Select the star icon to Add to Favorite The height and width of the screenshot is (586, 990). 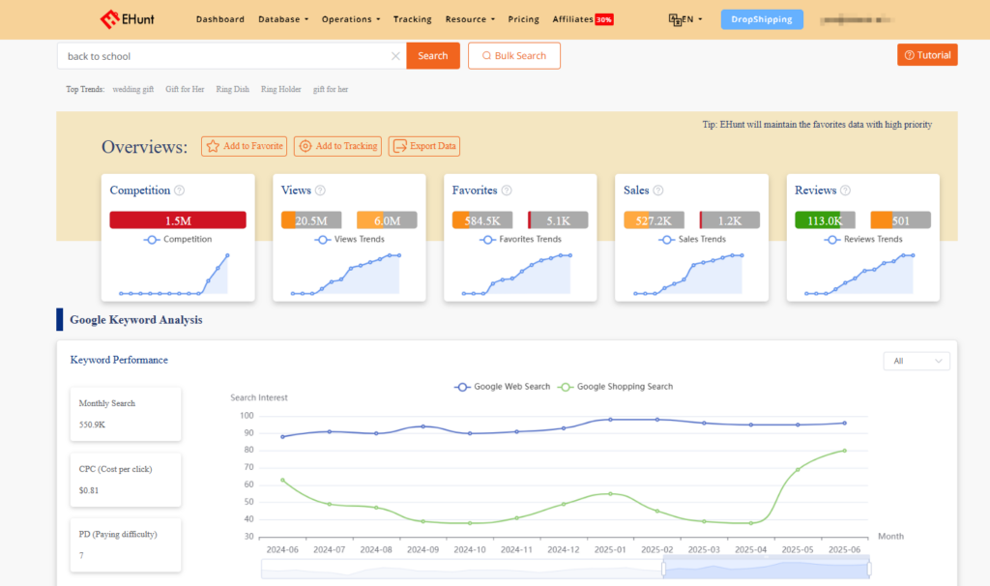[213, 146]
